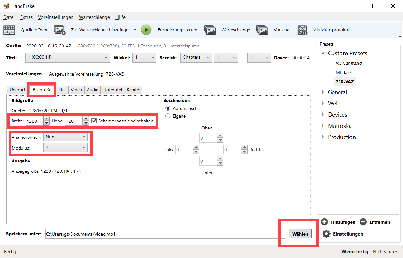Select the Automatisch cropping option
Screen dimensions: 403x258
pos(168,108)
